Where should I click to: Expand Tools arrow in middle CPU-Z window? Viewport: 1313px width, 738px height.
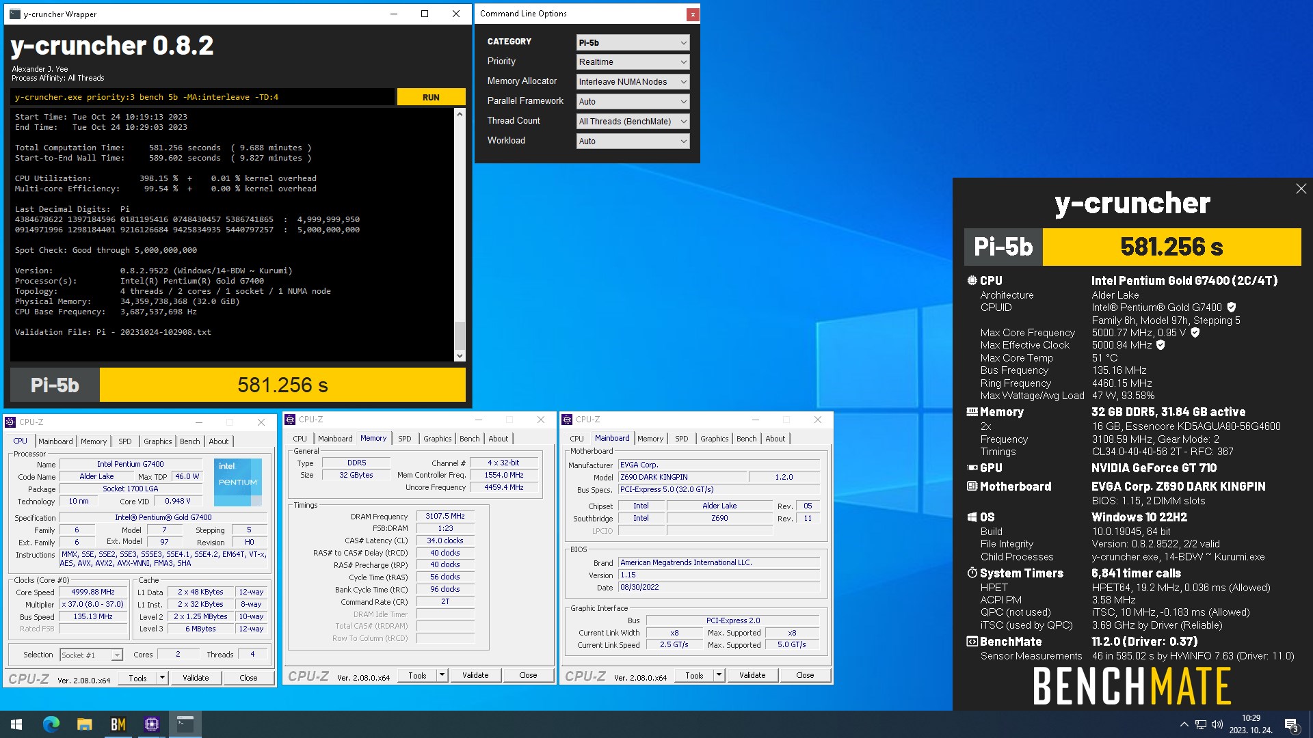(442, 675)
